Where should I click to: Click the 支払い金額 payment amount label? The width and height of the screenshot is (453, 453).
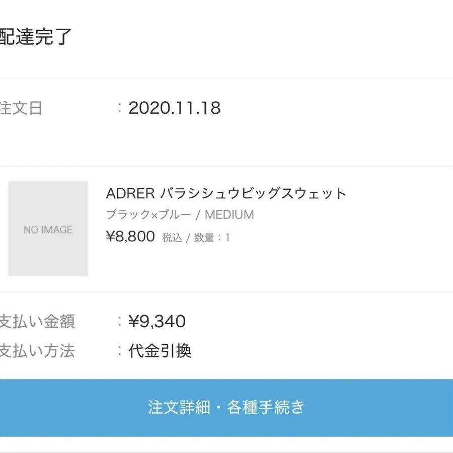click(x=37, y=321)
